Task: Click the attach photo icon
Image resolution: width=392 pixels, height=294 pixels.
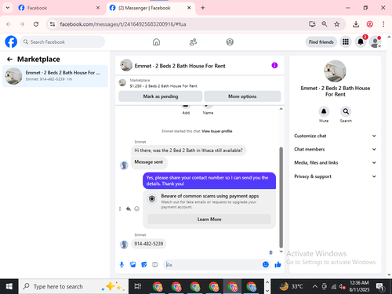Action: pyautogui.click(x=132, y=265)
